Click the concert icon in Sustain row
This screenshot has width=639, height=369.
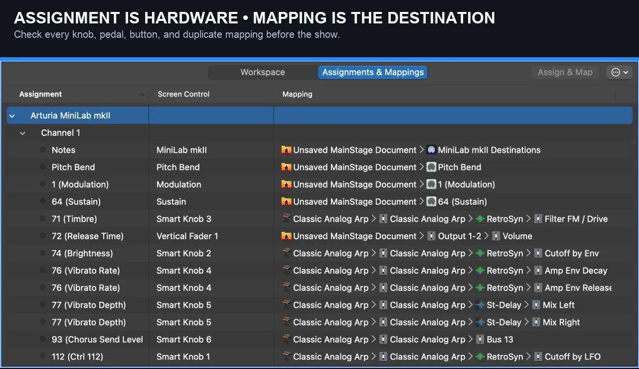coord(286,202)
